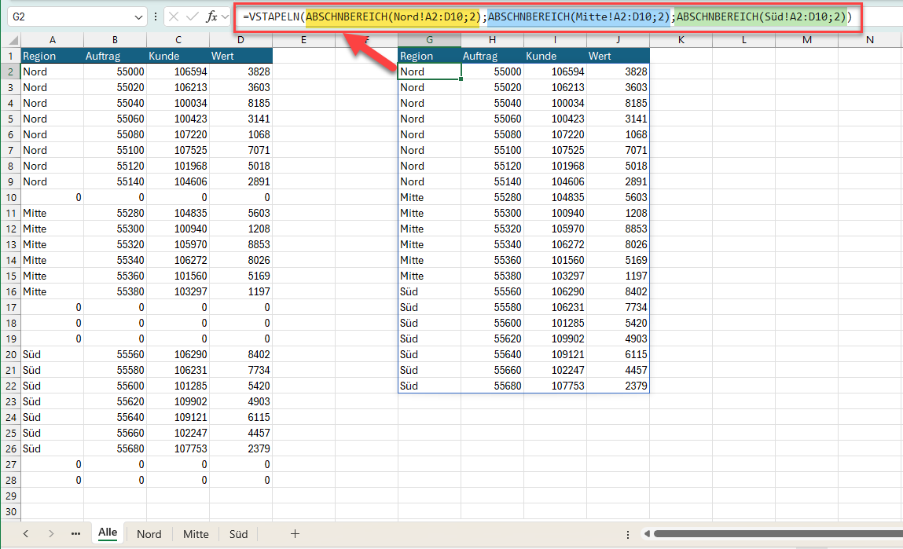This screenshot has height=549, width=903.
Task: Open the fx Insert Function dialog
Action: pyautogui.click(x=211, y=16)
